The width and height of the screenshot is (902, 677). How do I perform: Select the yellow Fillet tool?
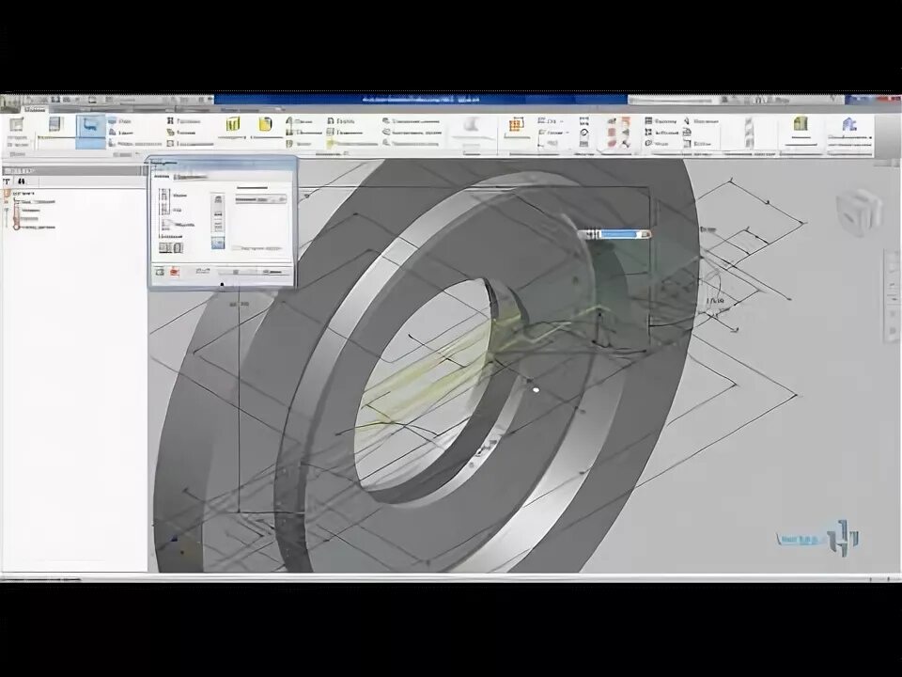pos(265,128)
